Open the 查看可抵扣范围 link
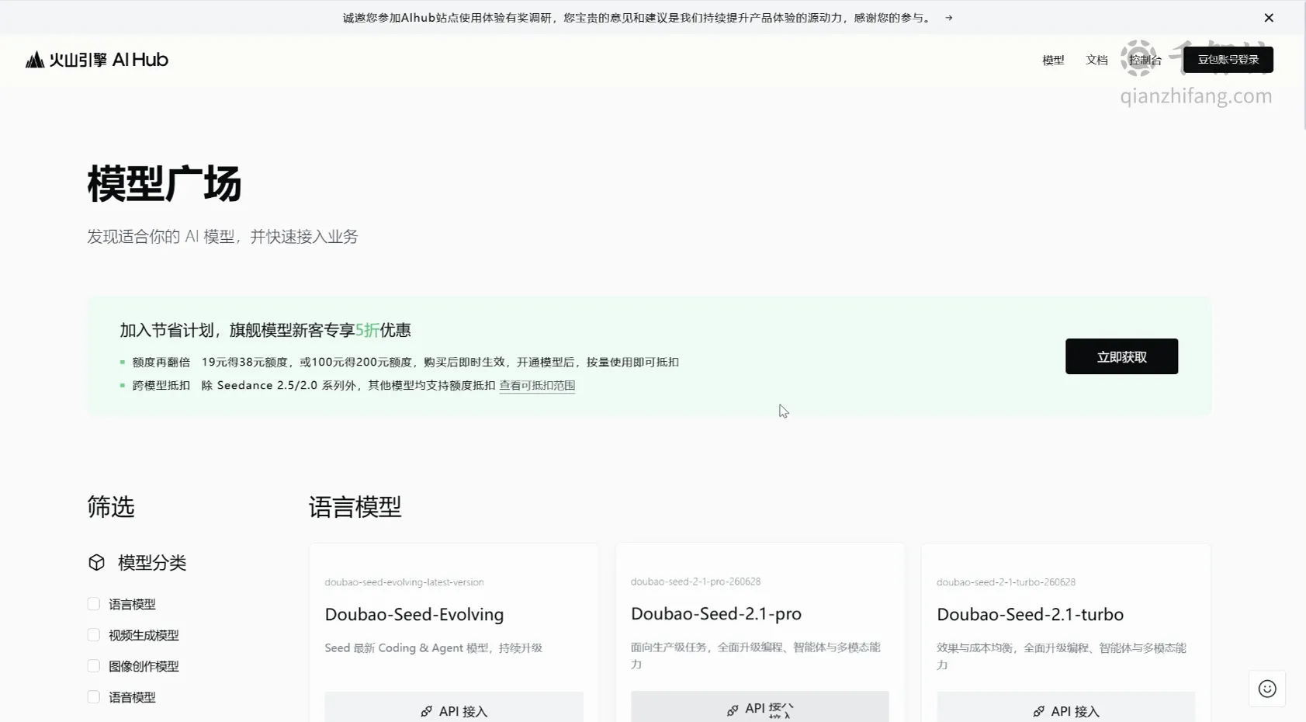Viewport: 1306px width, 722px height. click(x=537, y=386)
